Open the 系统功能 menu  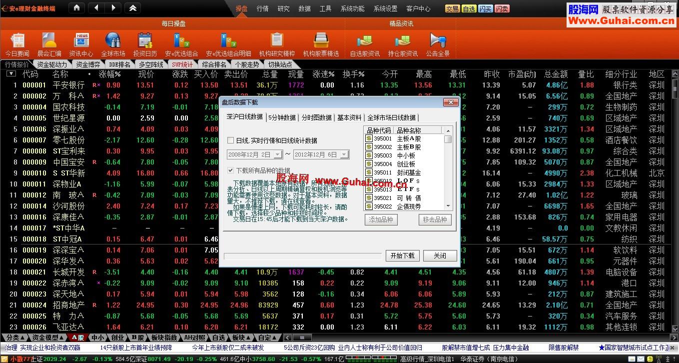[x=353, y=8]
